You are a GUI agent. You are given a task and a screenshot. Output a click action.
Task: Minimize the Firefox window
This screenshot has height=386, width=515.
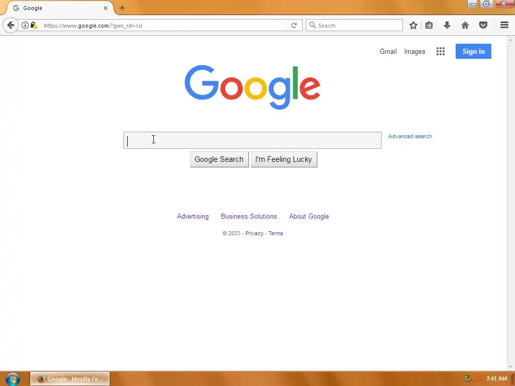[473, 4]
